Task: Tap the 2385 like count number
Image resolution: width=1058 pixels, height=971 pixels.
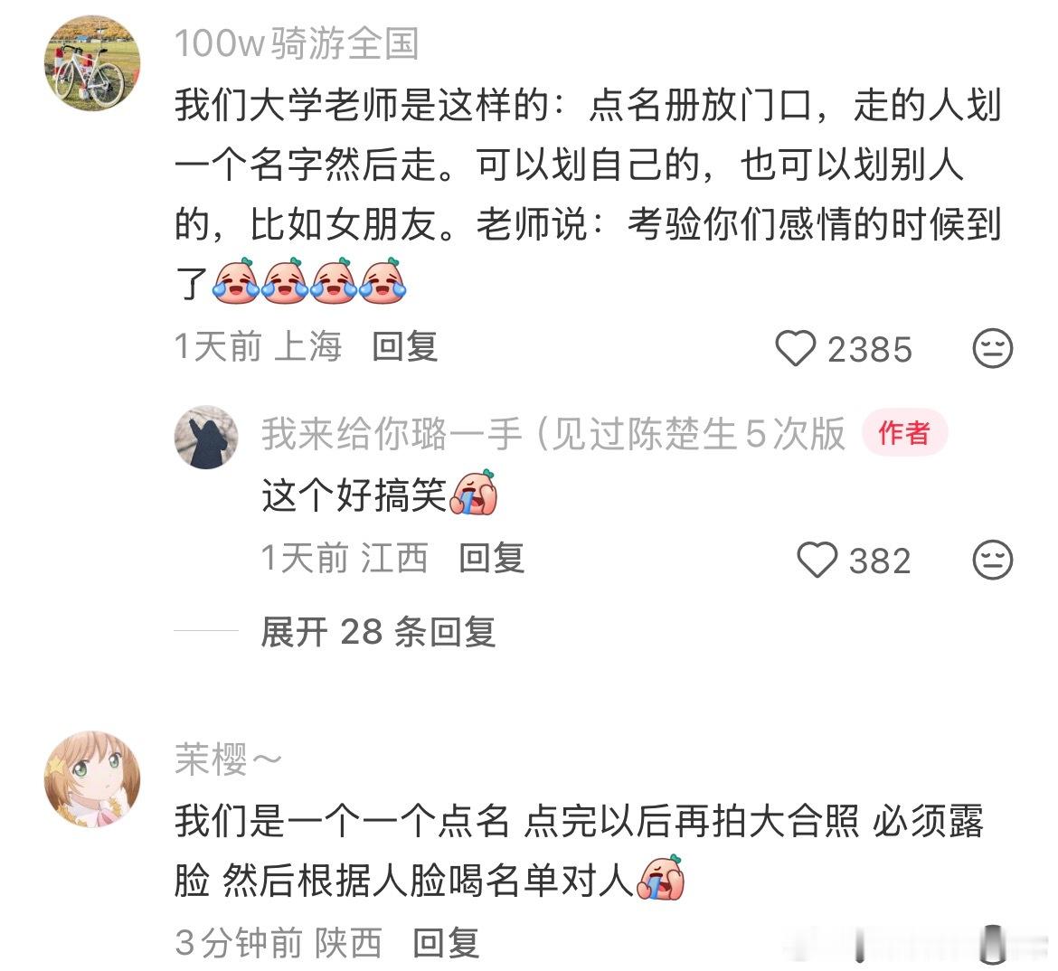Action: [870, 350]
